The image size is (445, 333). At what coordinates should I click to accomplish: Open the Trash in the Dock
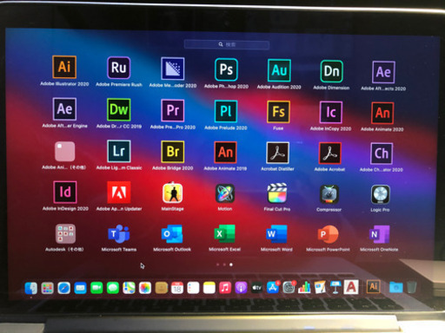coord(412,287)
